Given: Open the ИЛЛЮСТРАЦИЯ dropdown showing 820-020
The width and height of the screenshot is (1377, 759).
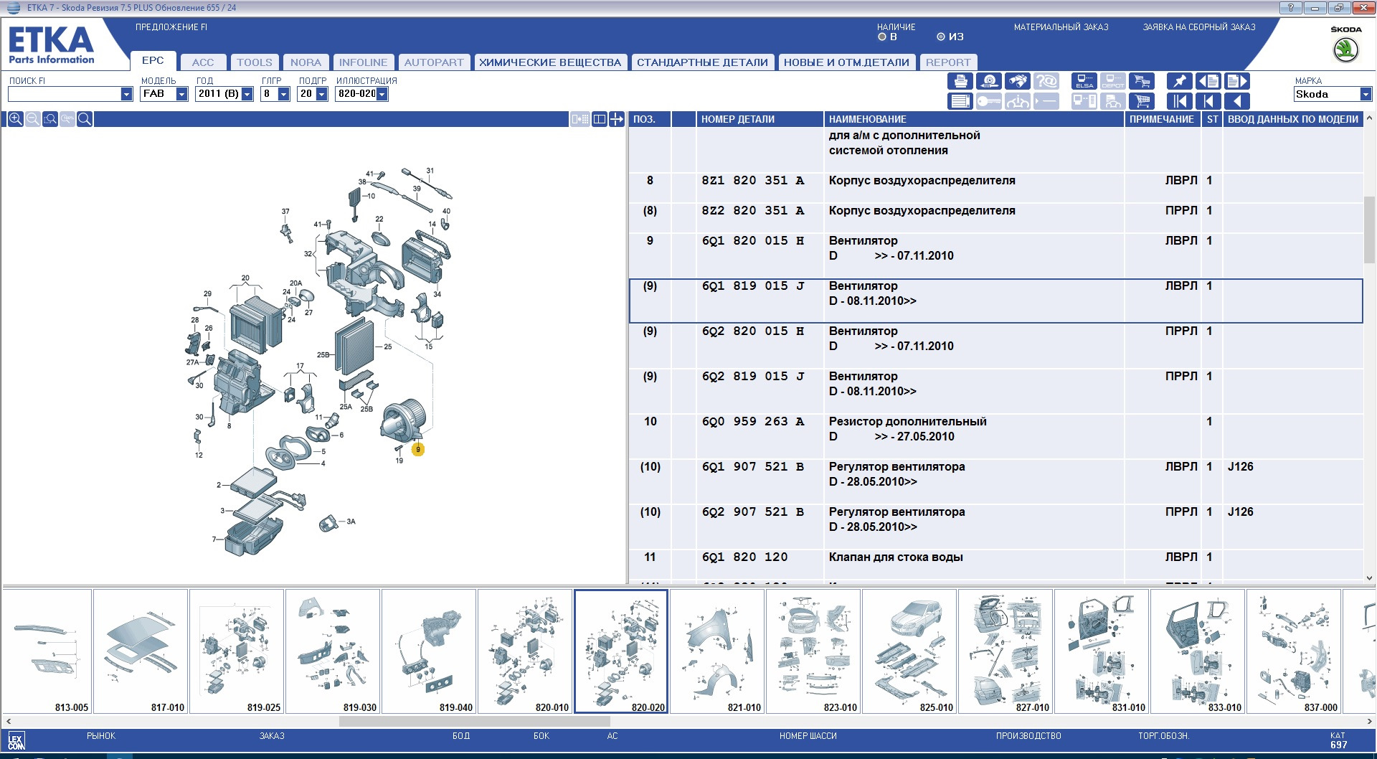Looking at the screenshot, I should pos(382,94).
